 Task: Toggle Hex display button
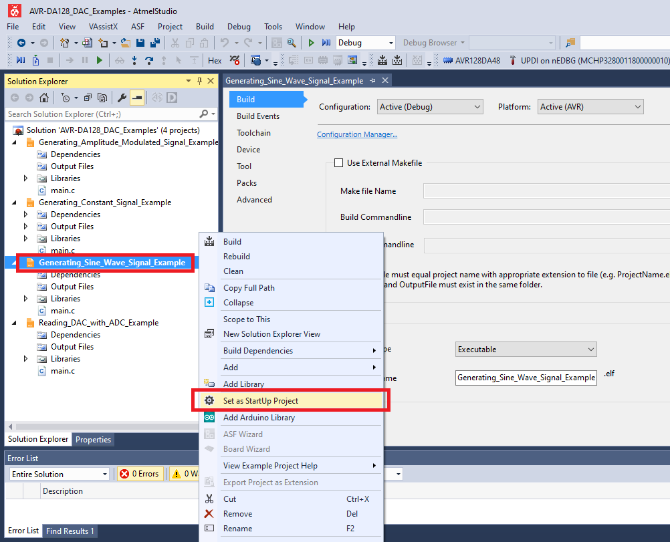[215, 61]
